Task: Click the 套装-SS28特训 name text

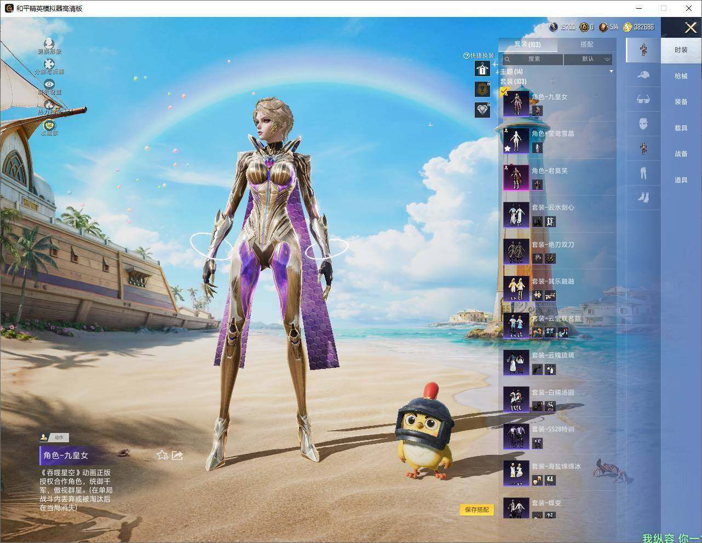Action: [553, 429]
